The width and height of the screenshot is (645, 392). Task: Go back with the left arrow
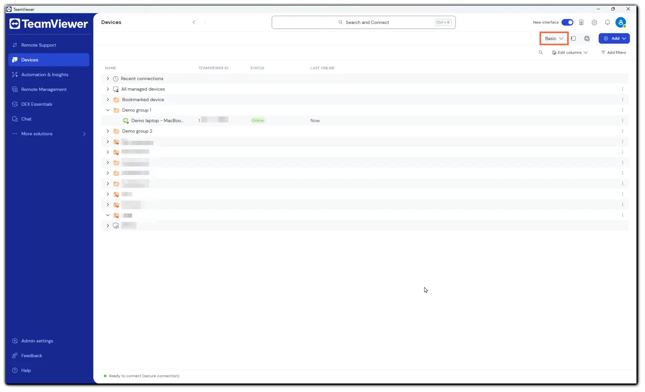point(194,22)
